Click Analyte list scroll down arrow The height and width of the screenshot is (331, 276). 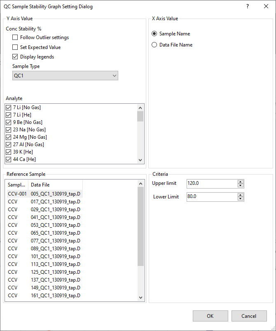[140, 160]
